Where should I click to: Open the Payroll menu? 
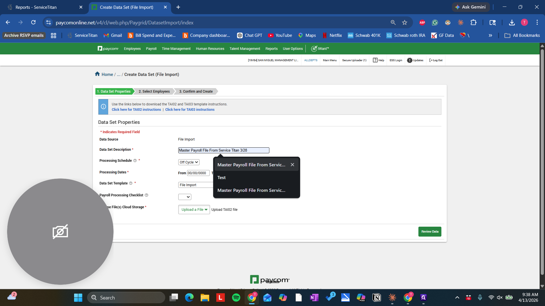click(x=151, y=48)
